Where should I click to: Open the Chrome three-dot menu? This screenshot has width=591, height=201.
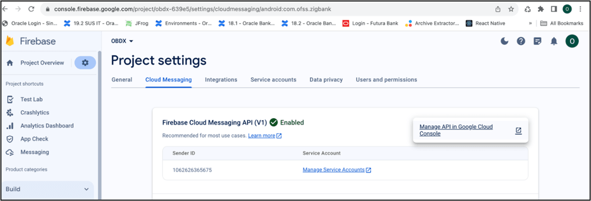coord(580,9)
